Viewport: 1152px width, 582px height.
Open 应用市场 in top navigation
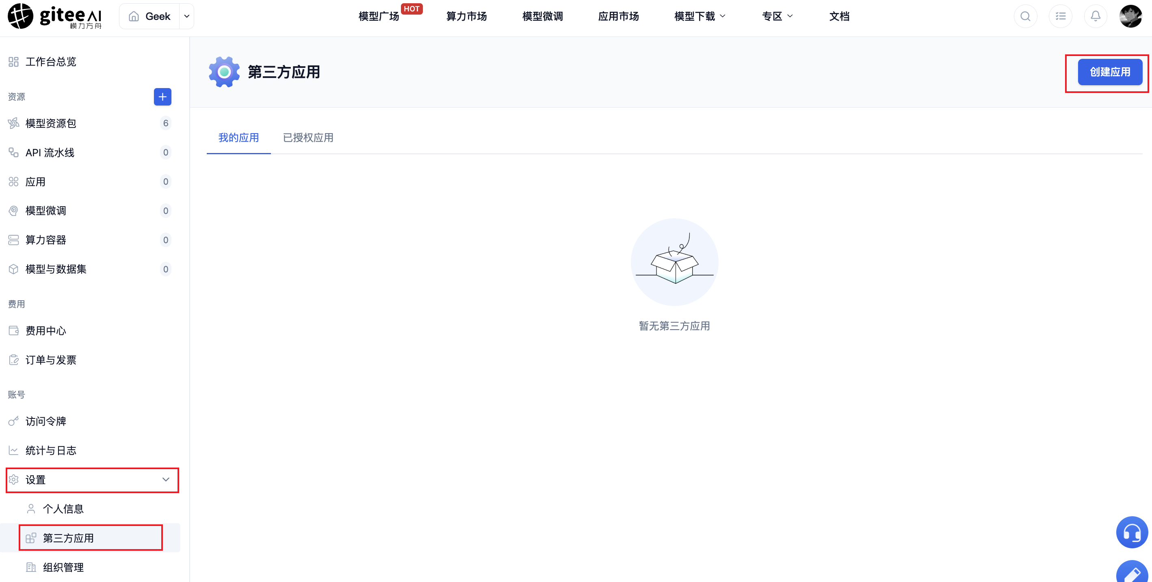(619, 17)
